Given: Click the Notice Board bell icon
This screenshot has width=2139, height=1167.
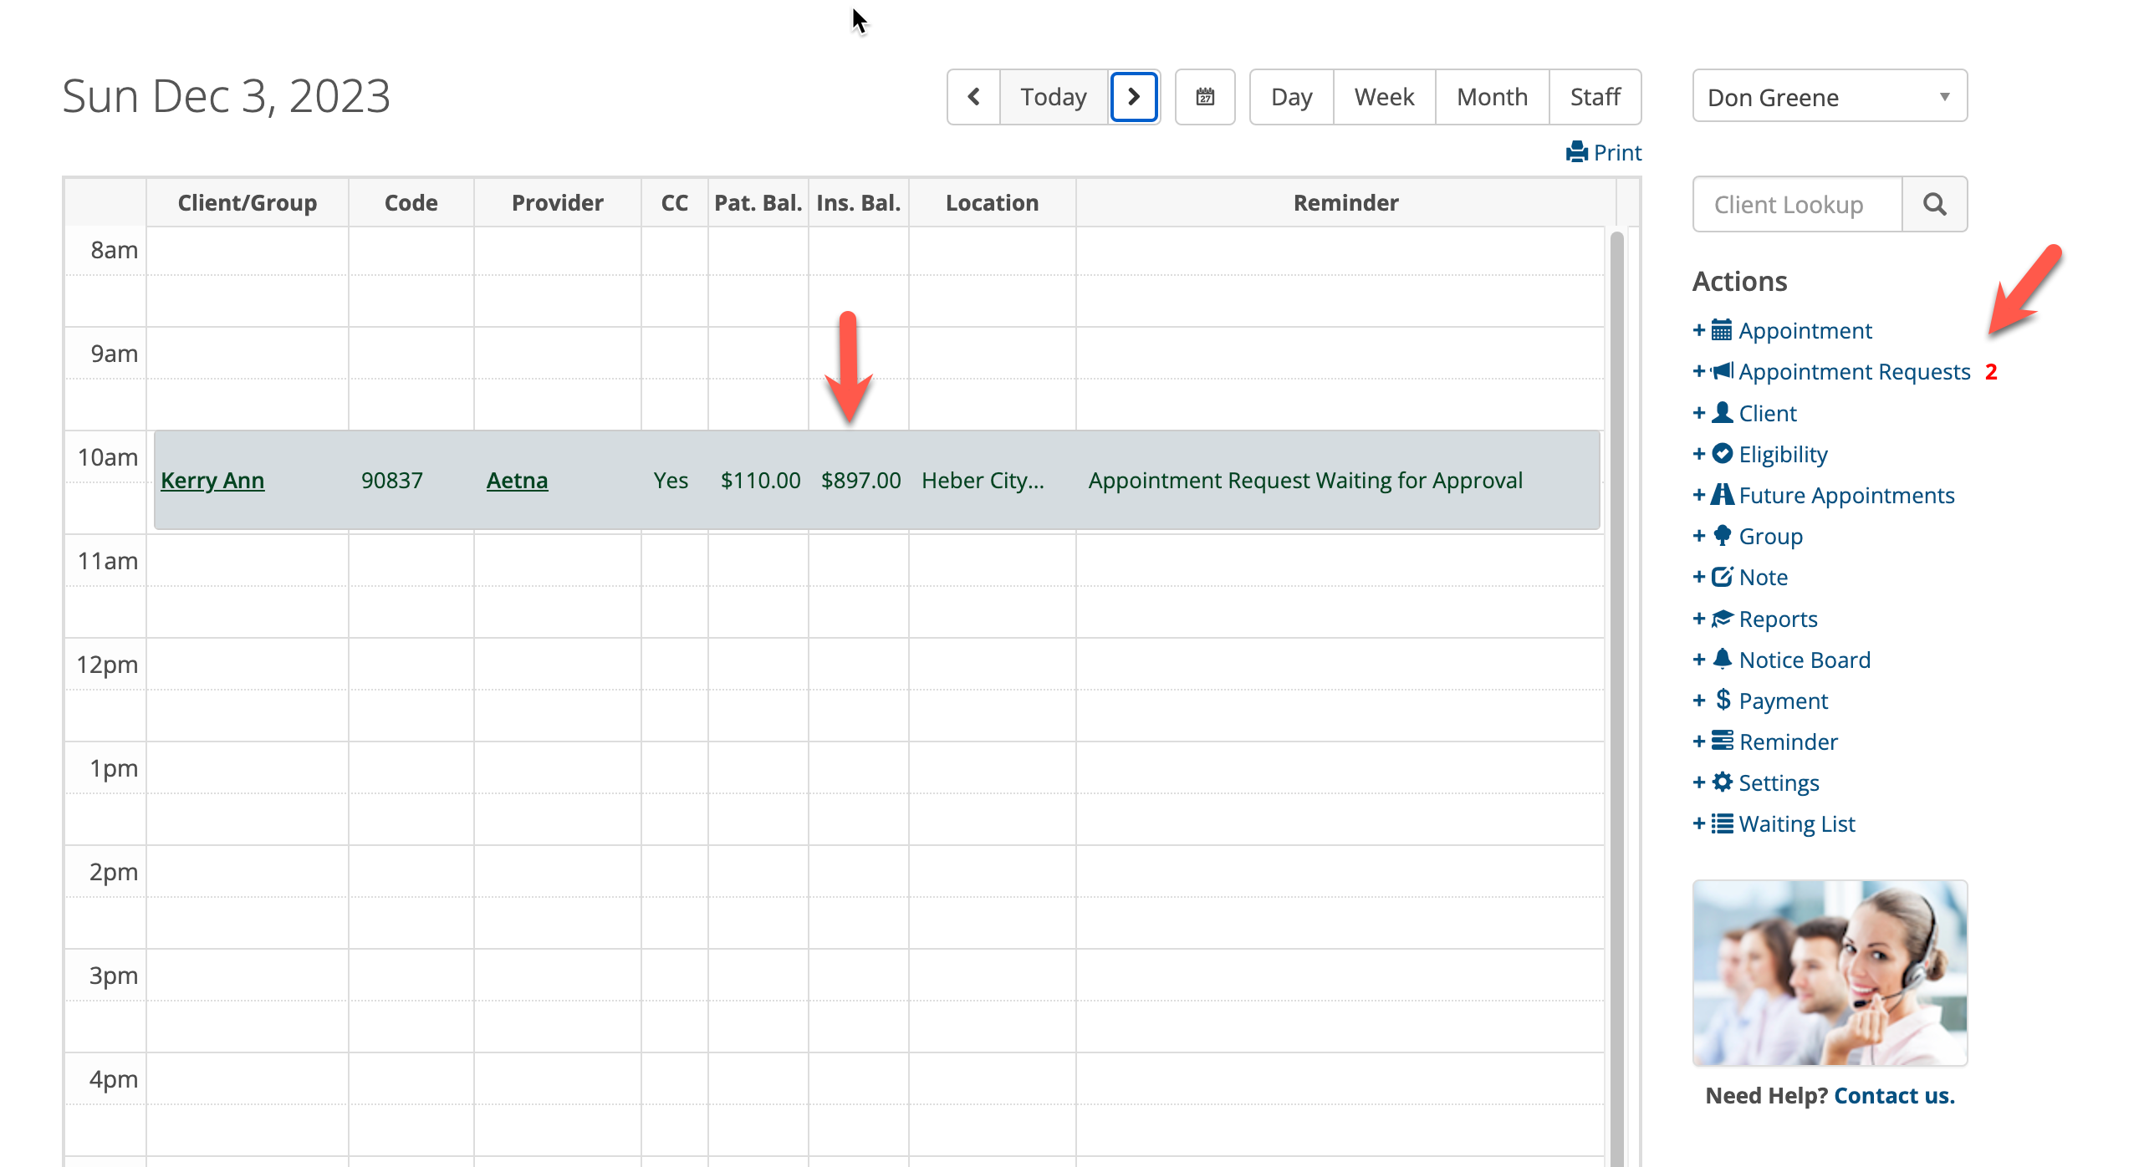Looking at the screenshot, I should 1722,659.
